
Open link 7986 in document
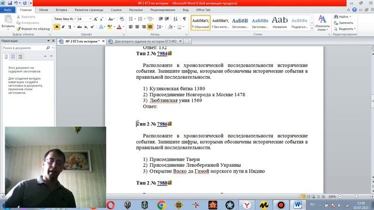point(162,124)
